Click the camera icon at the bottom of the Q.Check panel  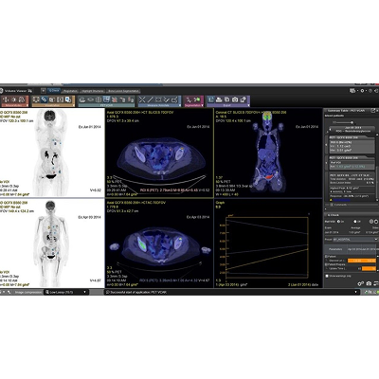tap(369, 283)
